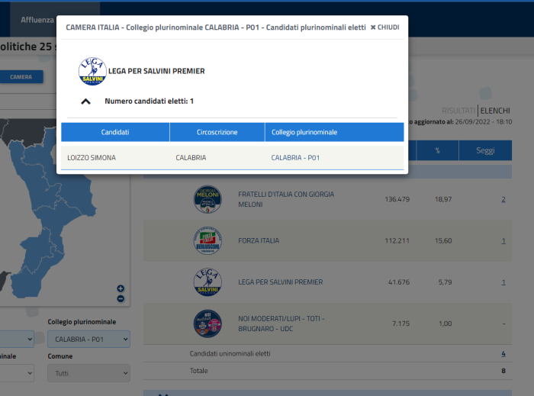Open Forza Italia seats link
The image size is (534, 396).
(503, 241)
